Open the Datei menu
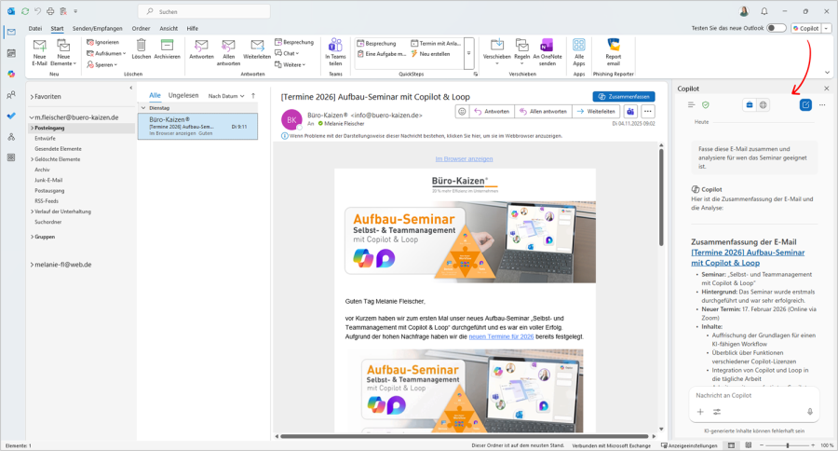 pyautogui.click(x=35, y=28)
